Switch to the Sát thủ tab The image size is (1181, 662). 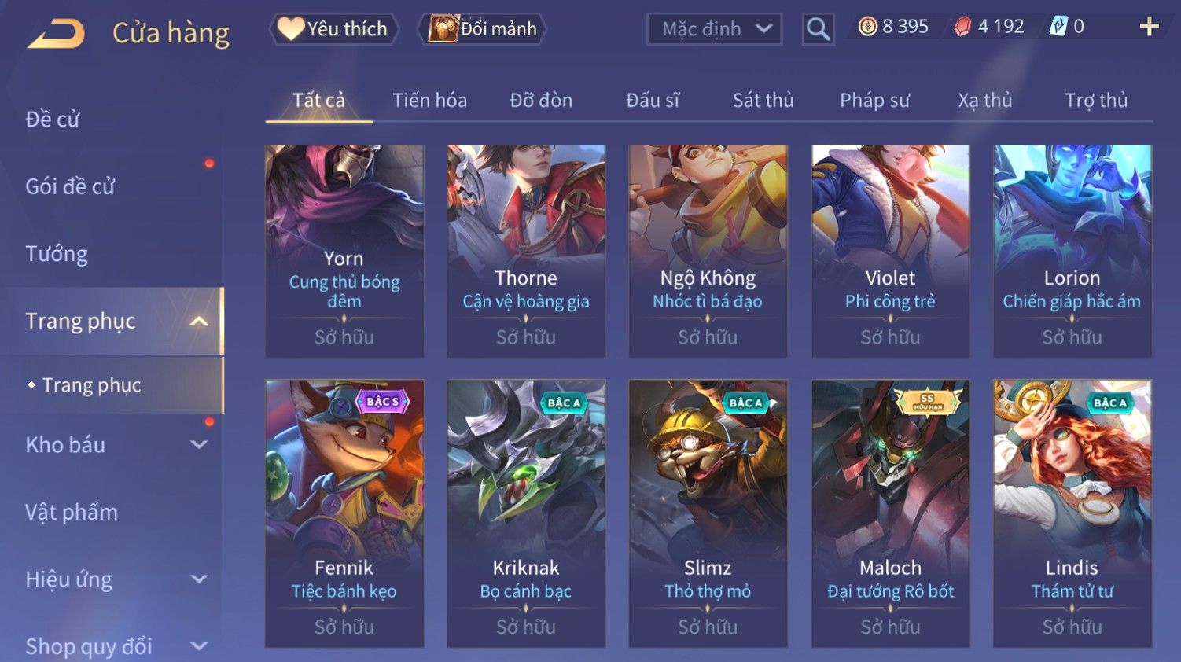[x=763, y=101]
